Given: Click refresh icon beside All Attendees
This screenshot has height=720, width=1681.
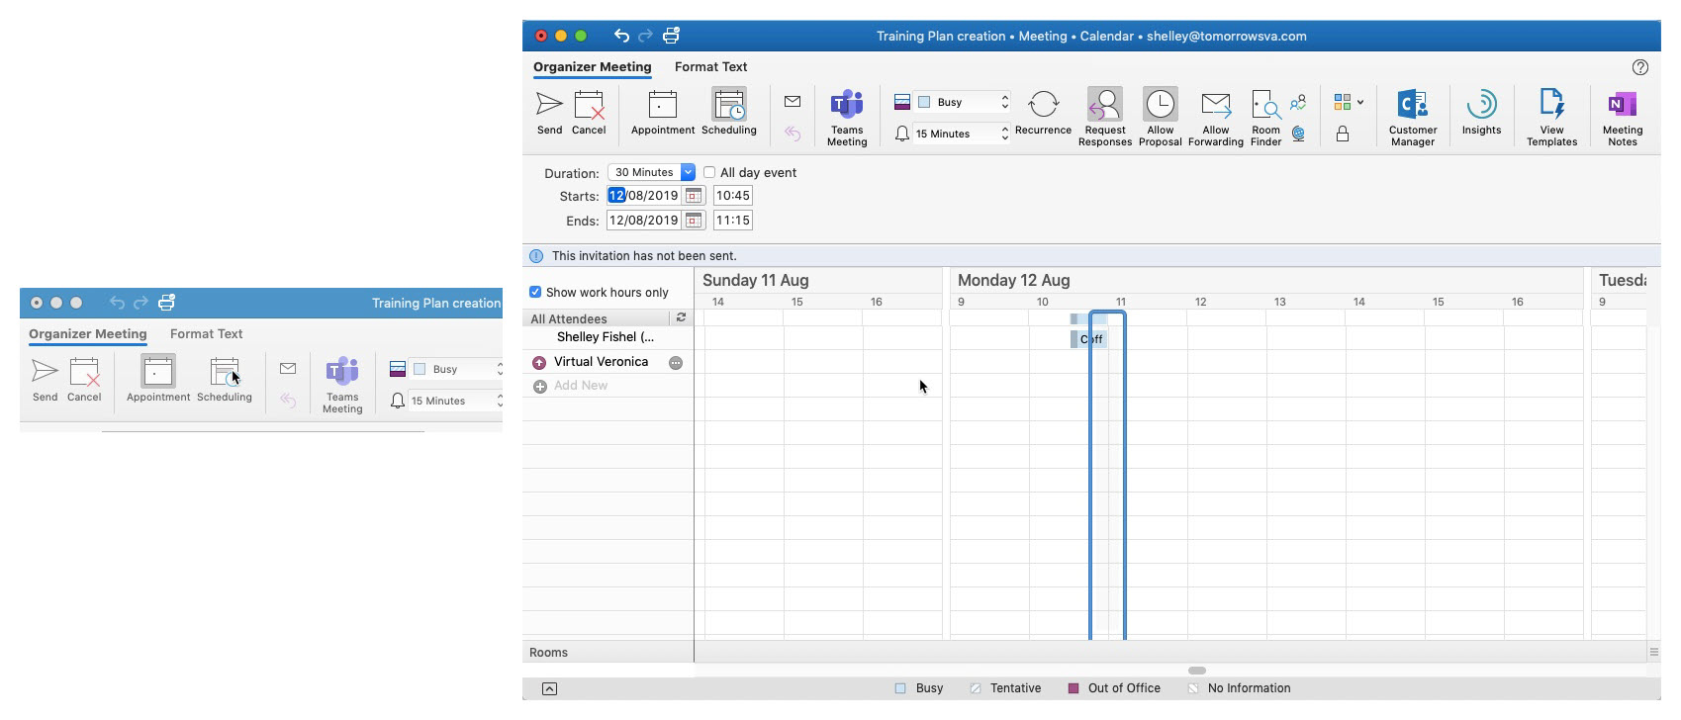Looking at the screenshot, I should pyautogui.click(x=681, y=318).
